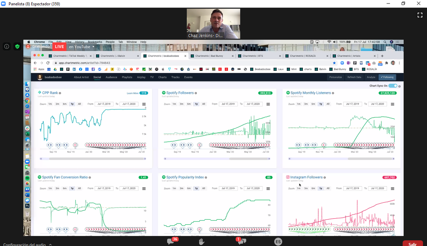Open the Playlists tab in Chartmetric nav
The height and width of the screenshot is (246, 427).
(127, 77)
